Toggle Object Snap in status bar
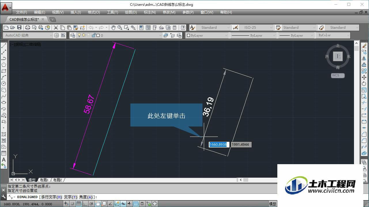 pyautogui.click(x=97, y=204)
